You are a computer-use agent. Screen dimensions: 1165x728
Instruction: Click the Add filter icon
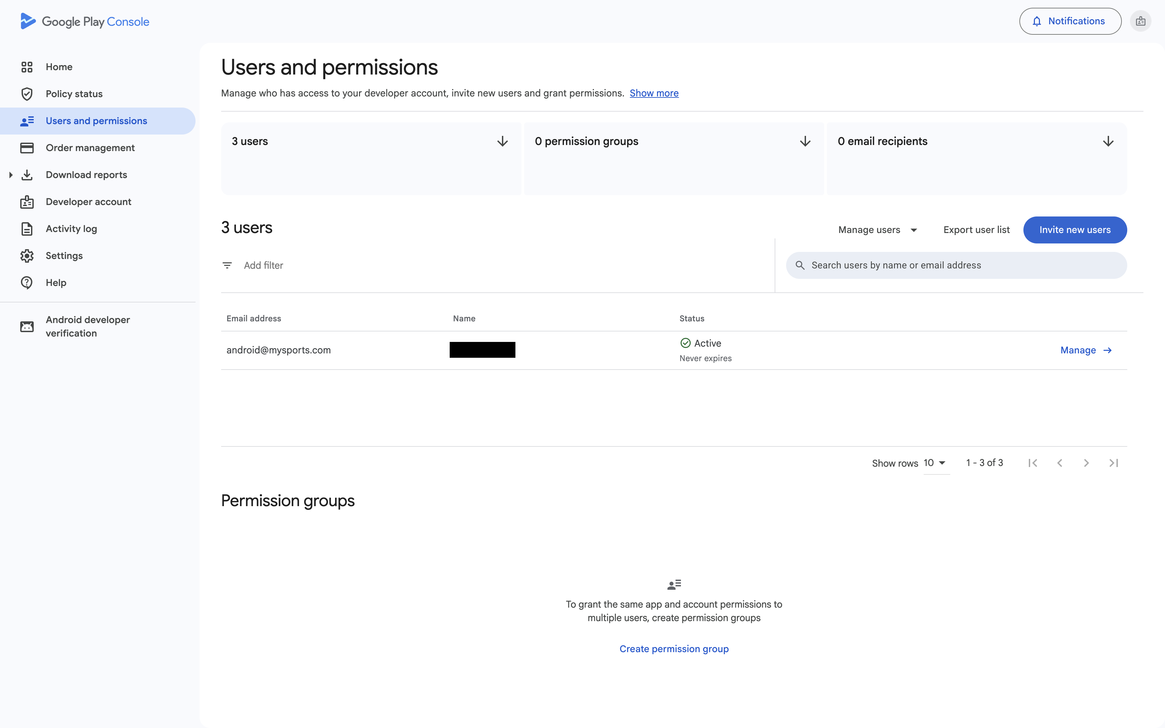coord(227,265)
